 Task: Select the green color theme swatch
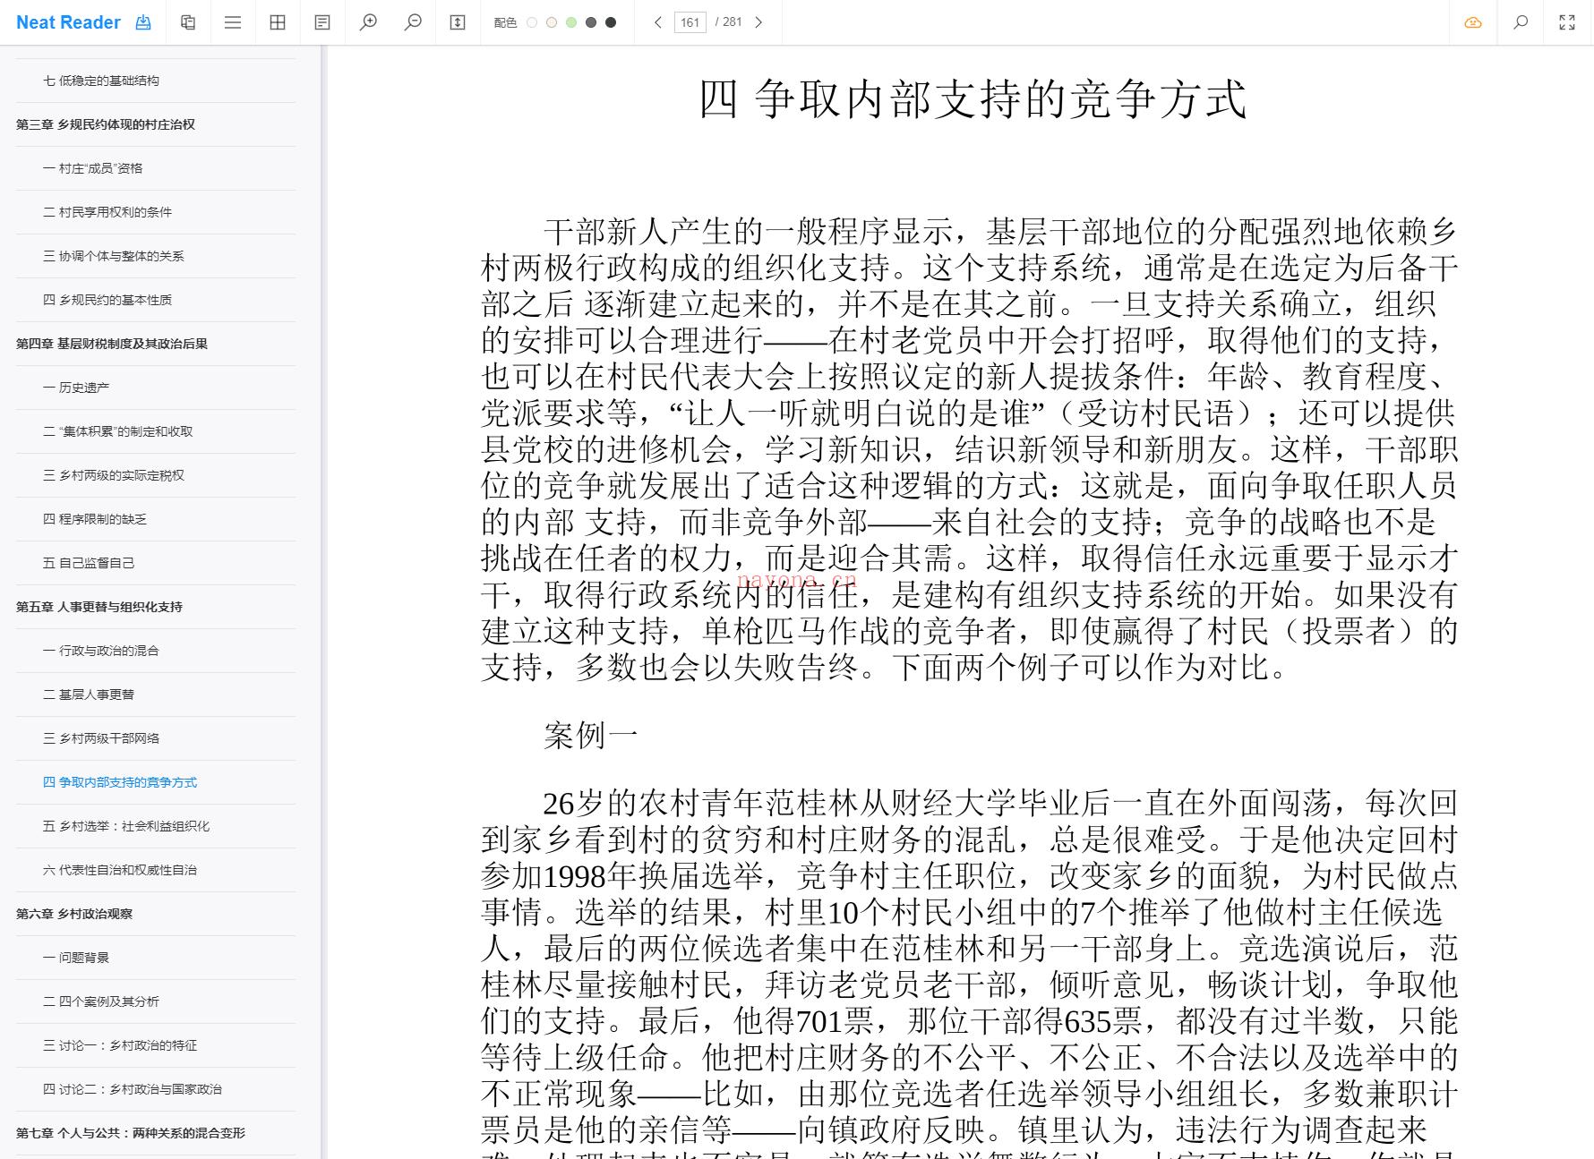point(571,22)
